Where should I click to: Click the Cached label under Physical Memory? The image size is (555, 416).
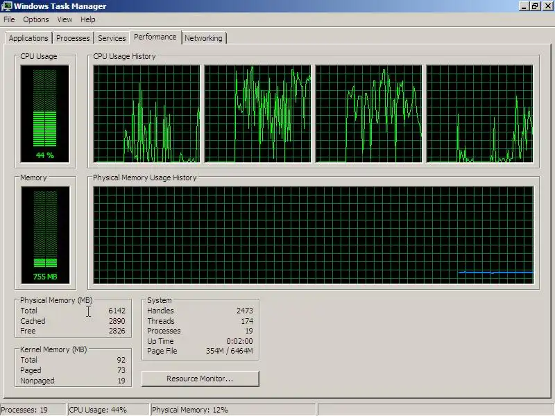point(33,321)
